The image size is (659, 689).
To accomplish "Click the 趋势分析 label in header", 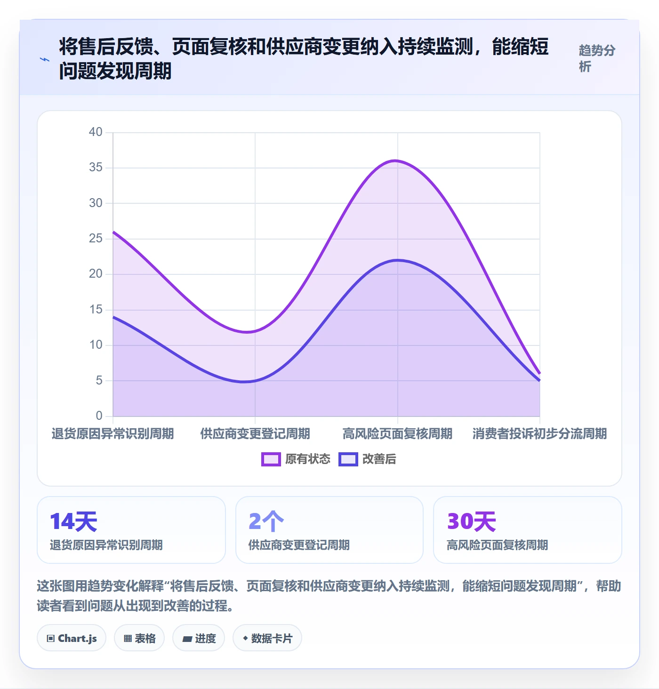I will (597, 58).
